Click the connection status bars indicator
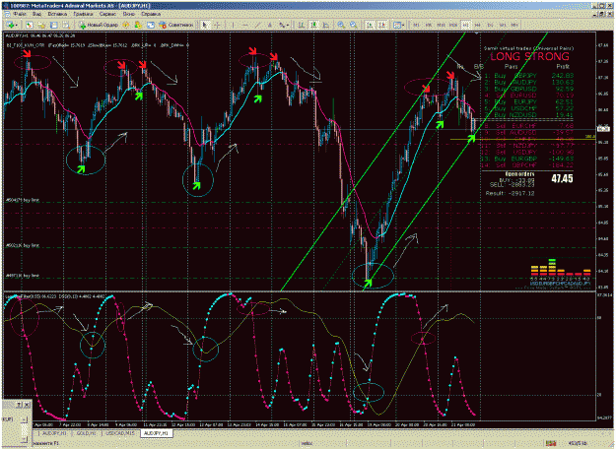Viewport: 616px width, 449px height. coord(551,443)
